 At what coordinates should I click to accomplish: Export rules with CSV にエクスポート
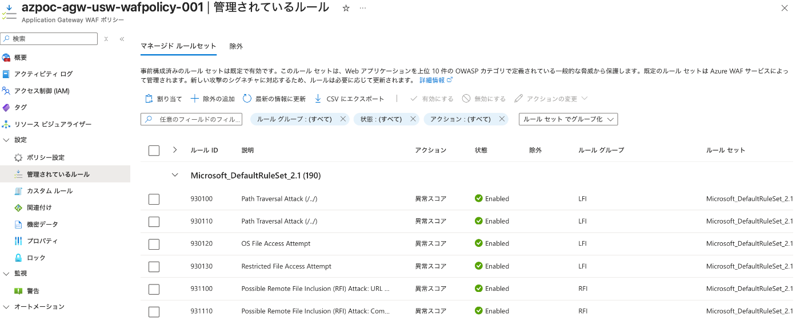pos(349,99)
